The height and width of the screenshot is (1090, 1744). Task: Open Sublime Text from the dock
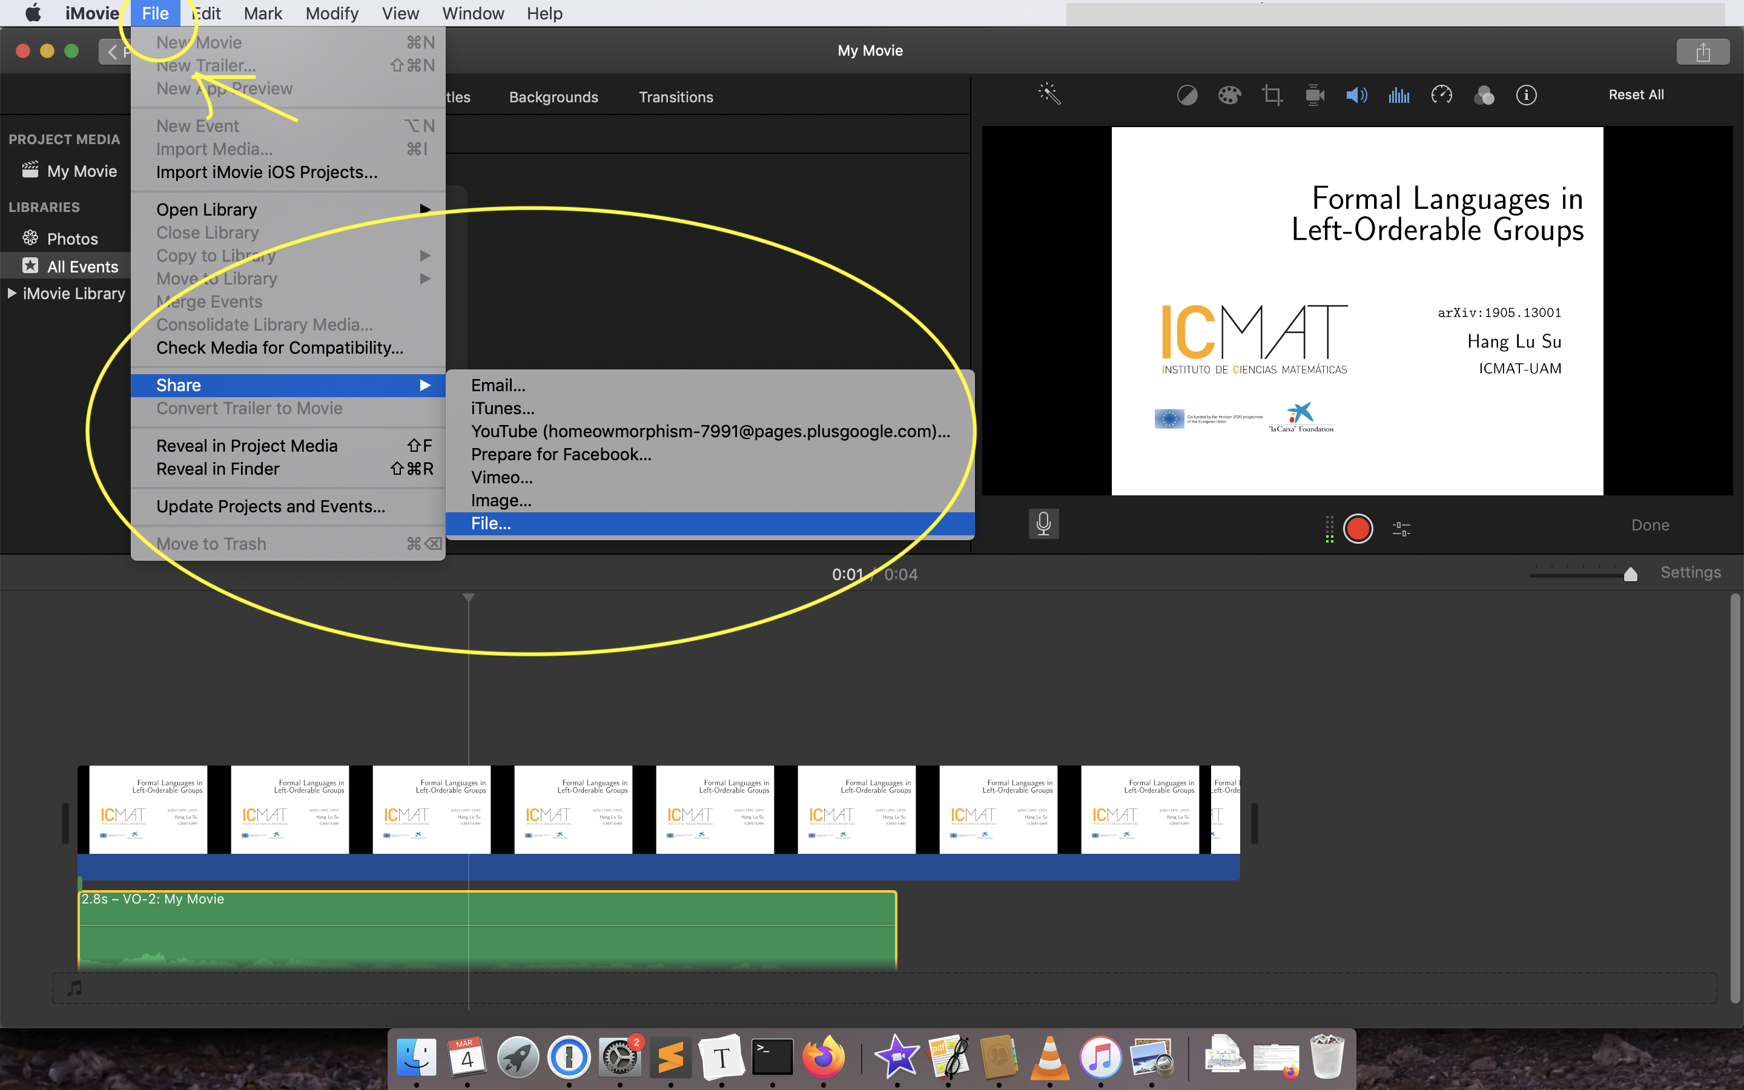click(x=670, y=1057)
